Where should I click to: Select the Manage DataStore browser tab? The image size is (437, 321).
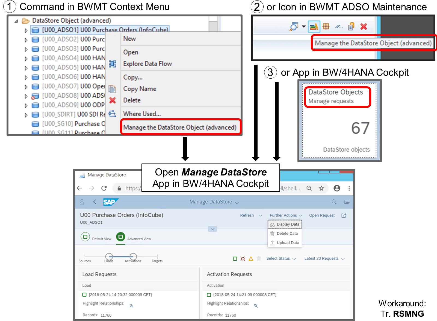pyautogui.click(x=107, y=175)
